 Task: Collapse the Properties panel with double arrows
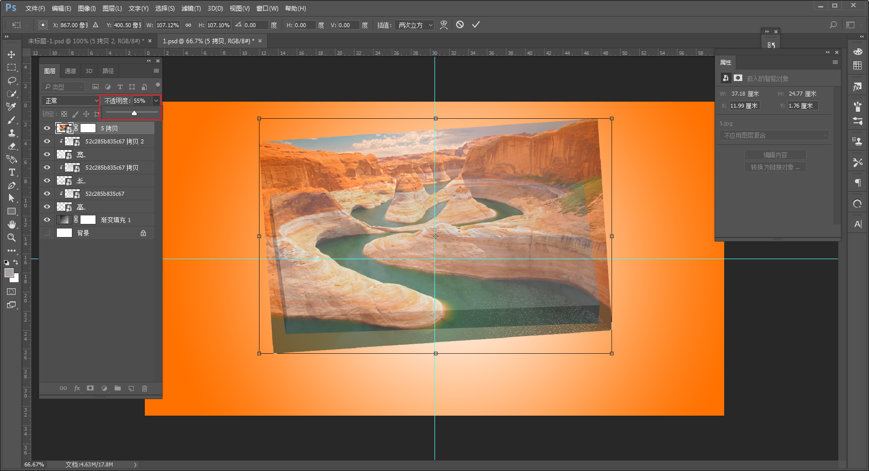(828, 52)
